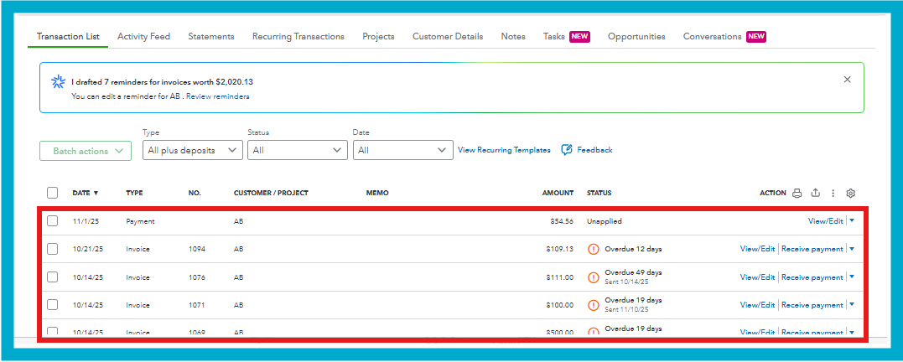Check the invoice 1076 row checkbox

[x=53, y=277]
